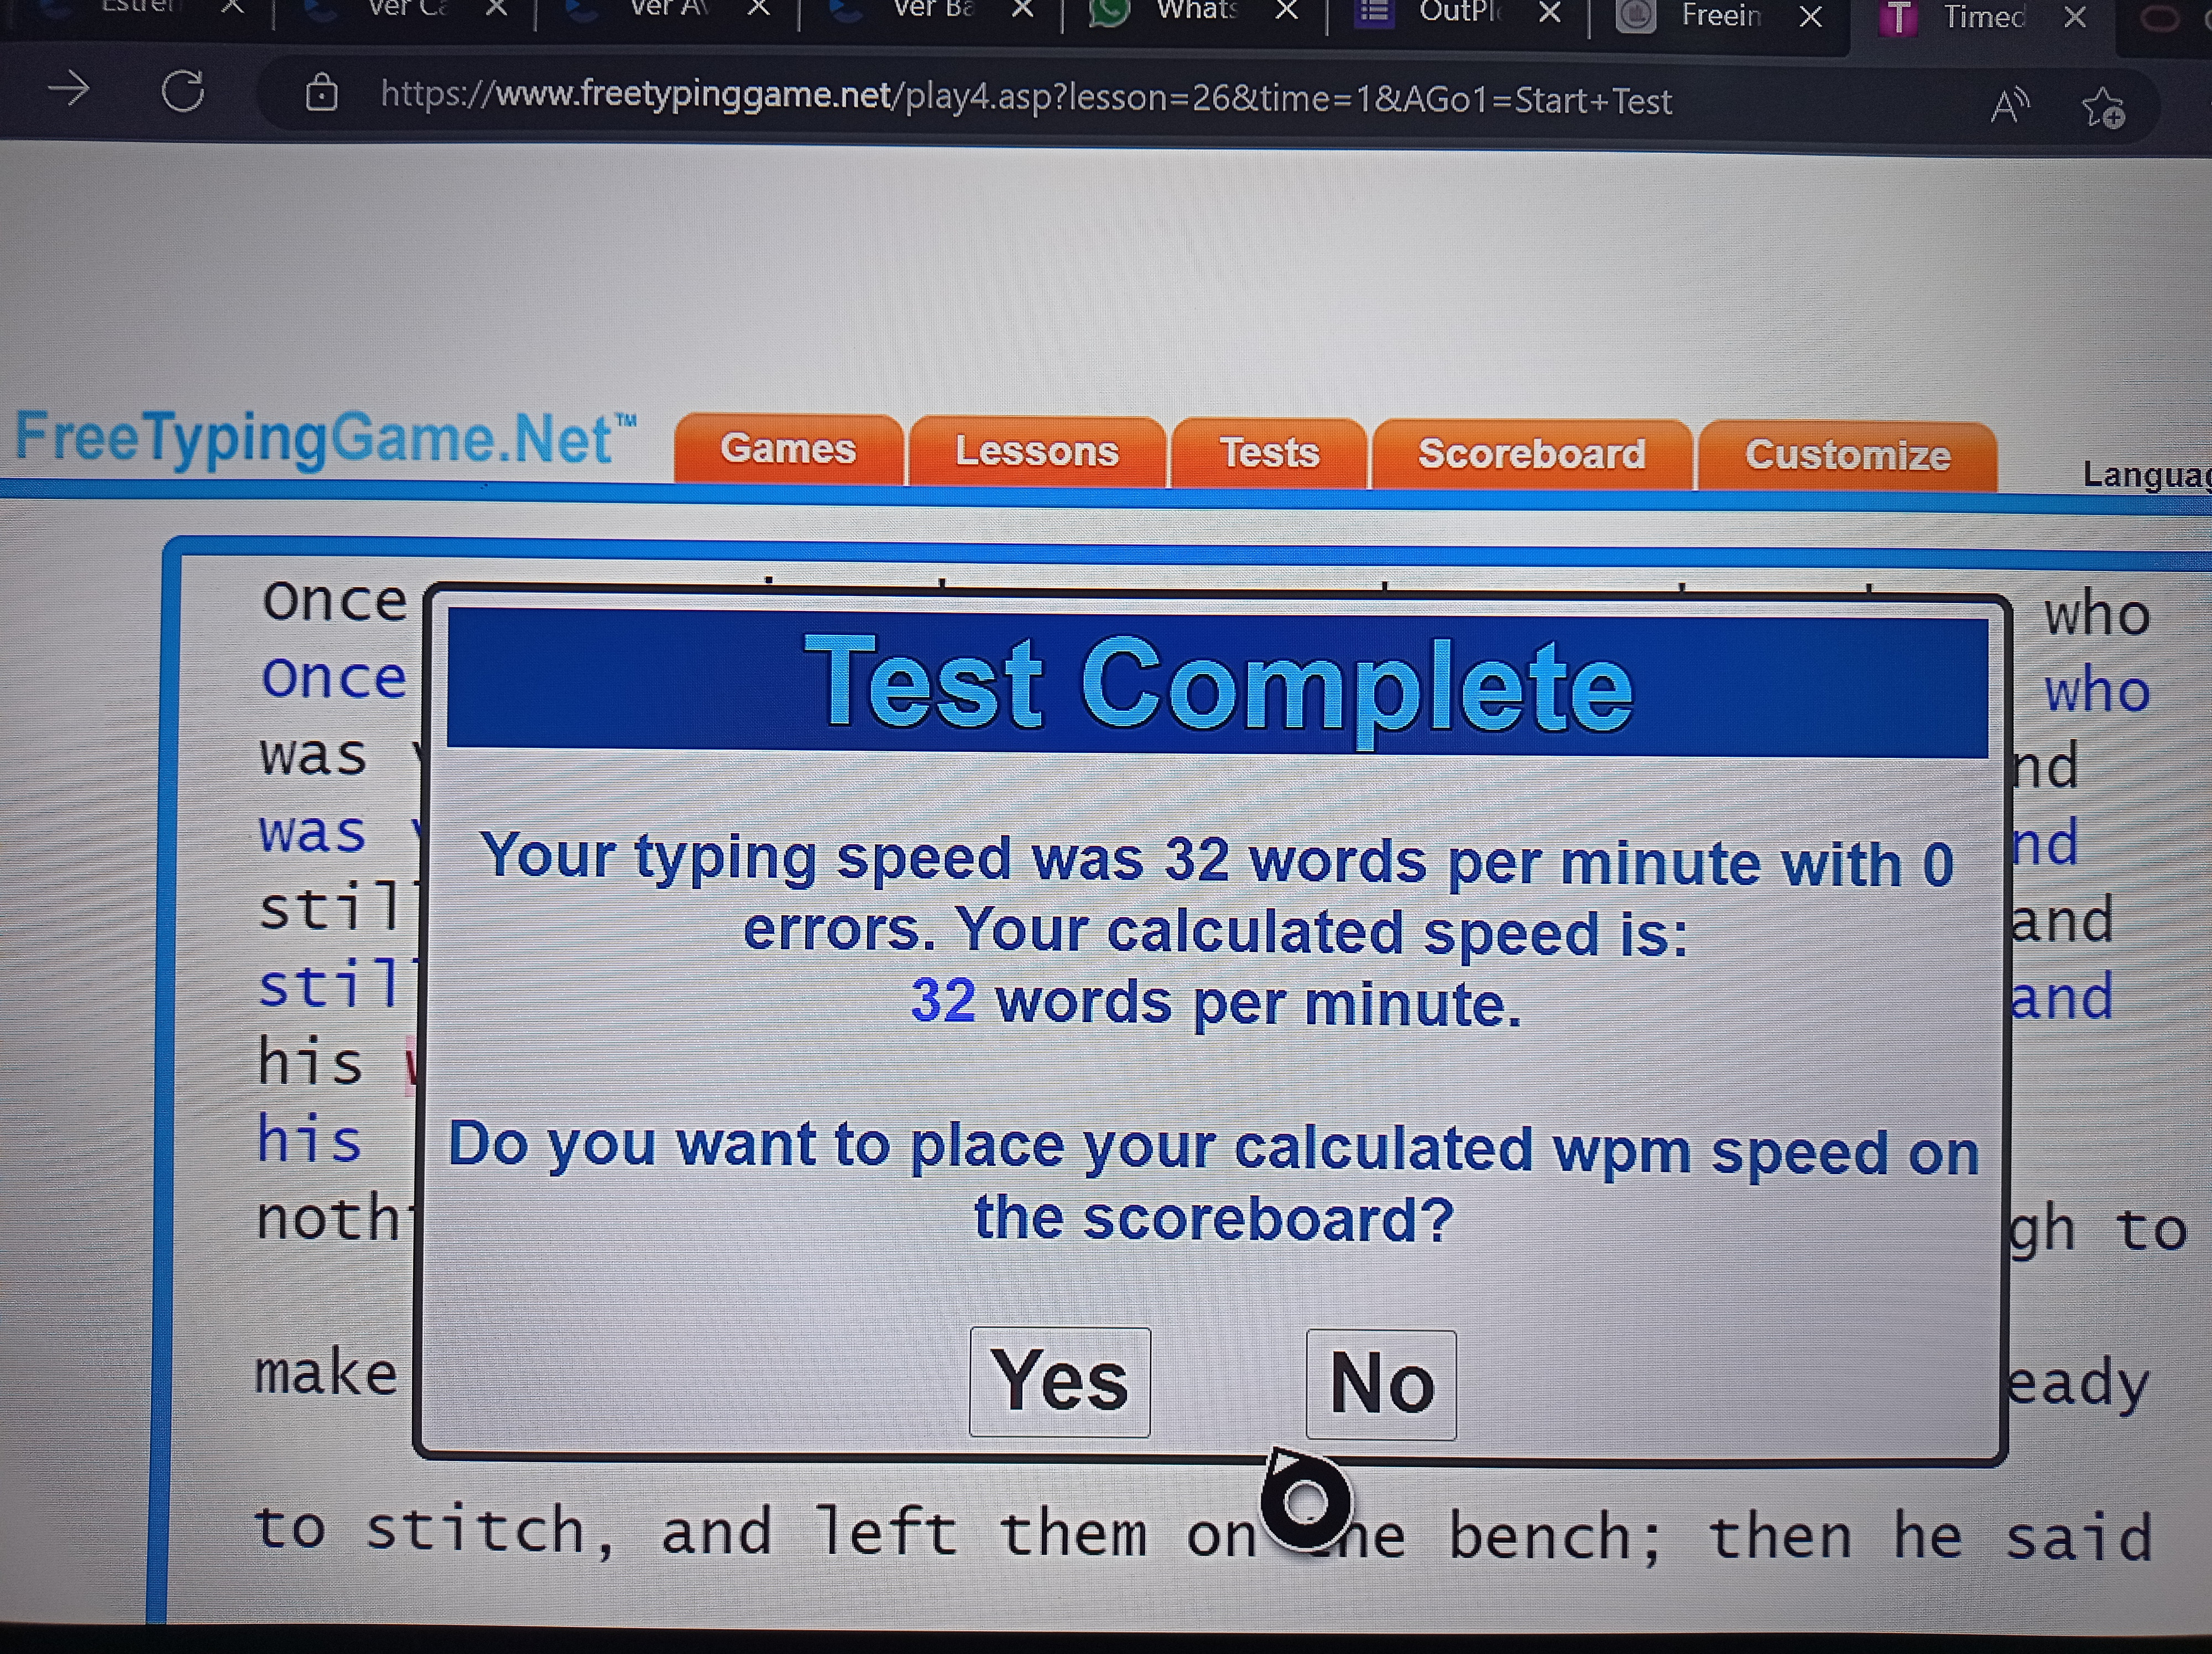Reload the page with refresh icon
This screenshot has width=2212, height=1654.
pos(183,92)
